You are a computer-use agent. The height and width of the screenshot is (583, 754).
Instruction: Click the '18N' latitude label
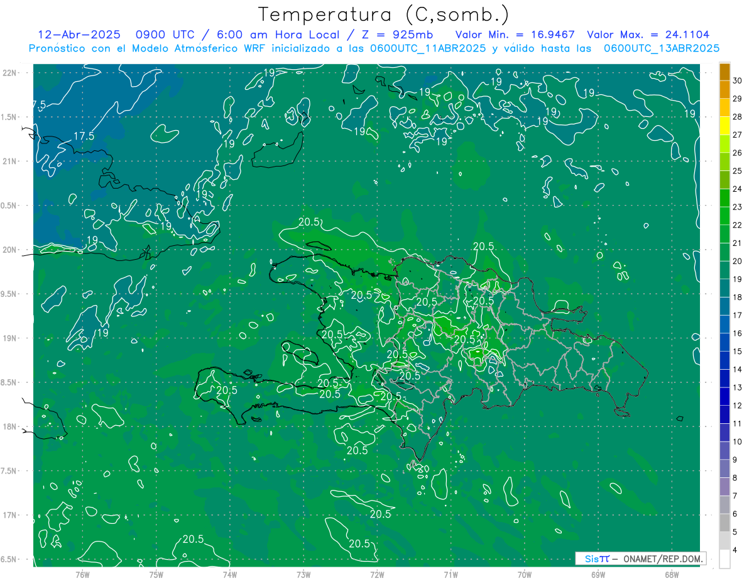pos(11,426)
